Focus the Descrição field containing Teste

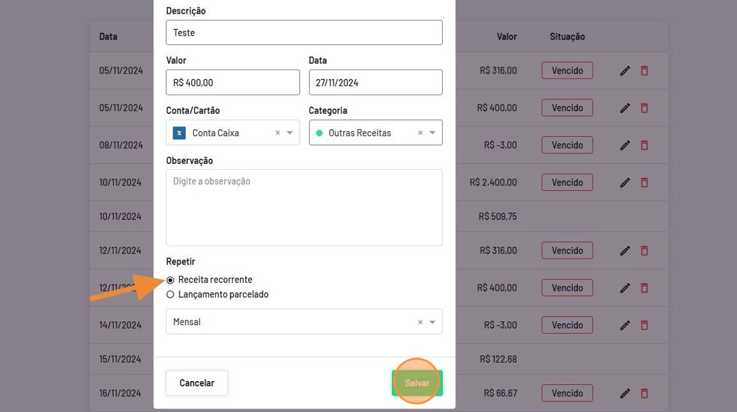[304, 33]
